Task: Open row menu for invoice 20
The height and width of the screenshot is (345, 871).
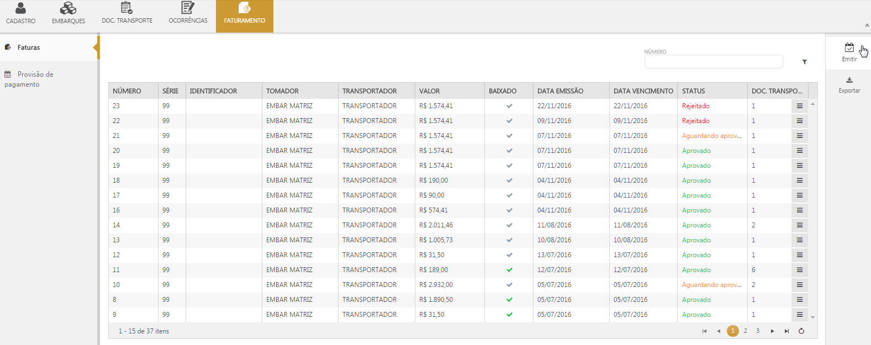Action: click(x=799, y=151)
